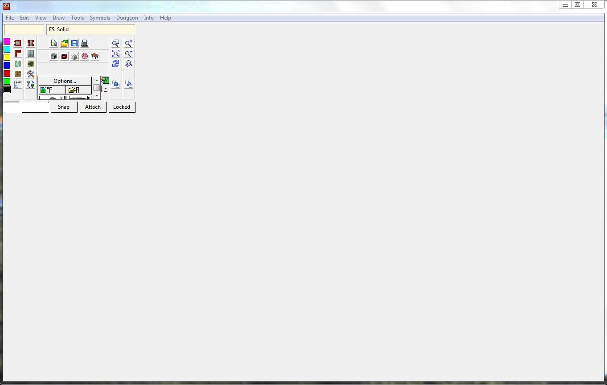Click the symbol catalog settings icon
Image resolution: width=607 pixels, height=385 pixels.
pyautogui.click(x=18, y=84)
